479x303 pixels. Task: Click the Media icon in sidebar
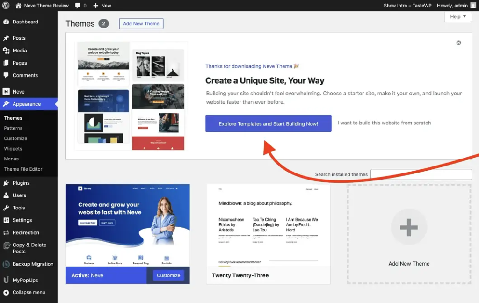click(6, 50)
